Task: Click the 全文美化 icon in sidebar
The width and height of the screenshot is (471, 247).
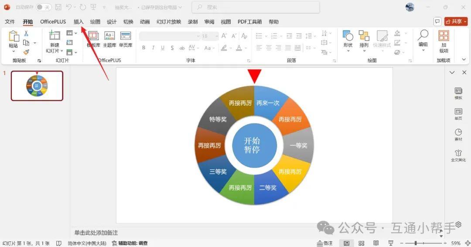Action: tap(458, 153)
